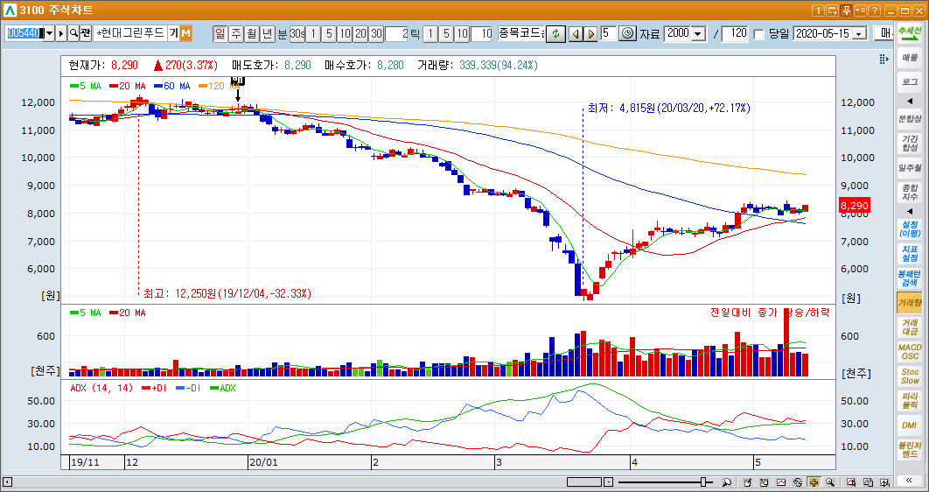
Task: Select the 30s interval button
Action: pyautogui.click(x=297, y=34)
